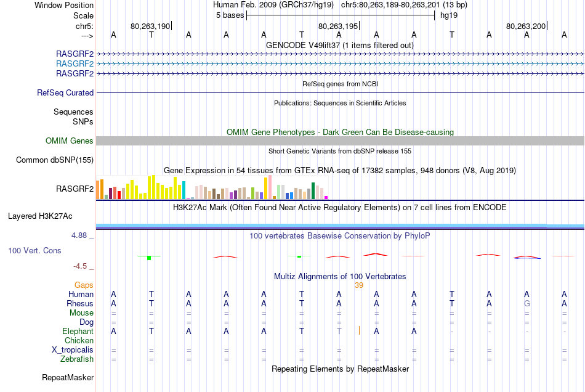Click the Human species row label

coord(81,295)
